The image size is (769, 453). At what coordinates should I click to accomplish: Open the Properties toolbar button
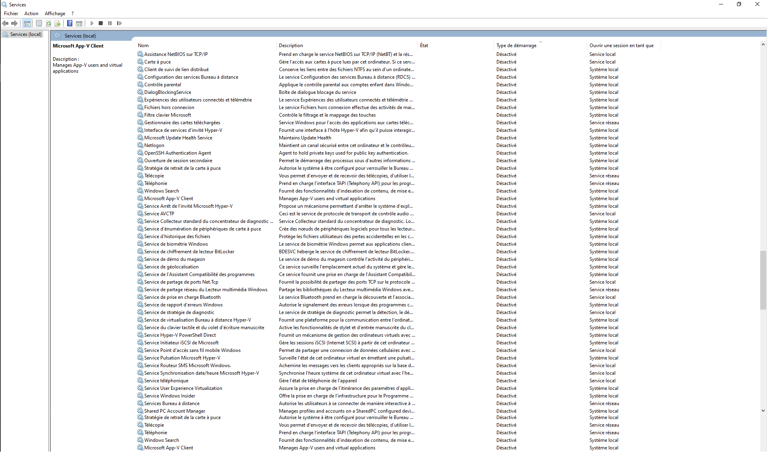tap(39, 24)
